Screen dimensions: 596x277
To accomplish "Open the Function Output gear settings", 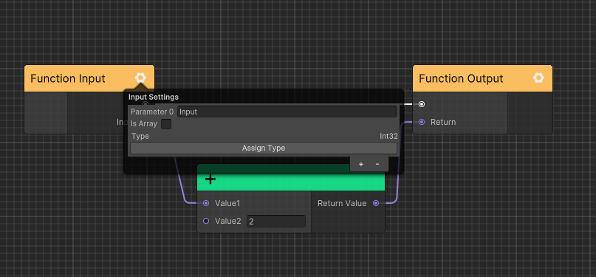I will (x=538, y=78).
